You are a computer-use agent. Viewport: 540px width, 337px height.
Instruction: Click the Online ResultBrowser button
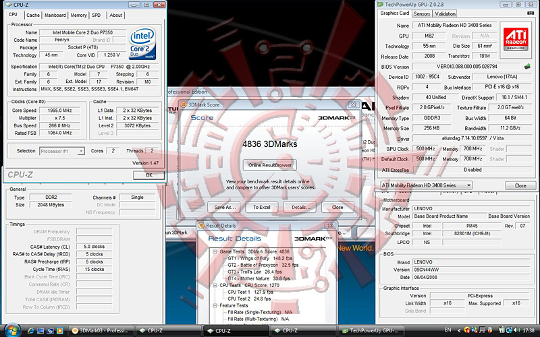click(270, 165)
